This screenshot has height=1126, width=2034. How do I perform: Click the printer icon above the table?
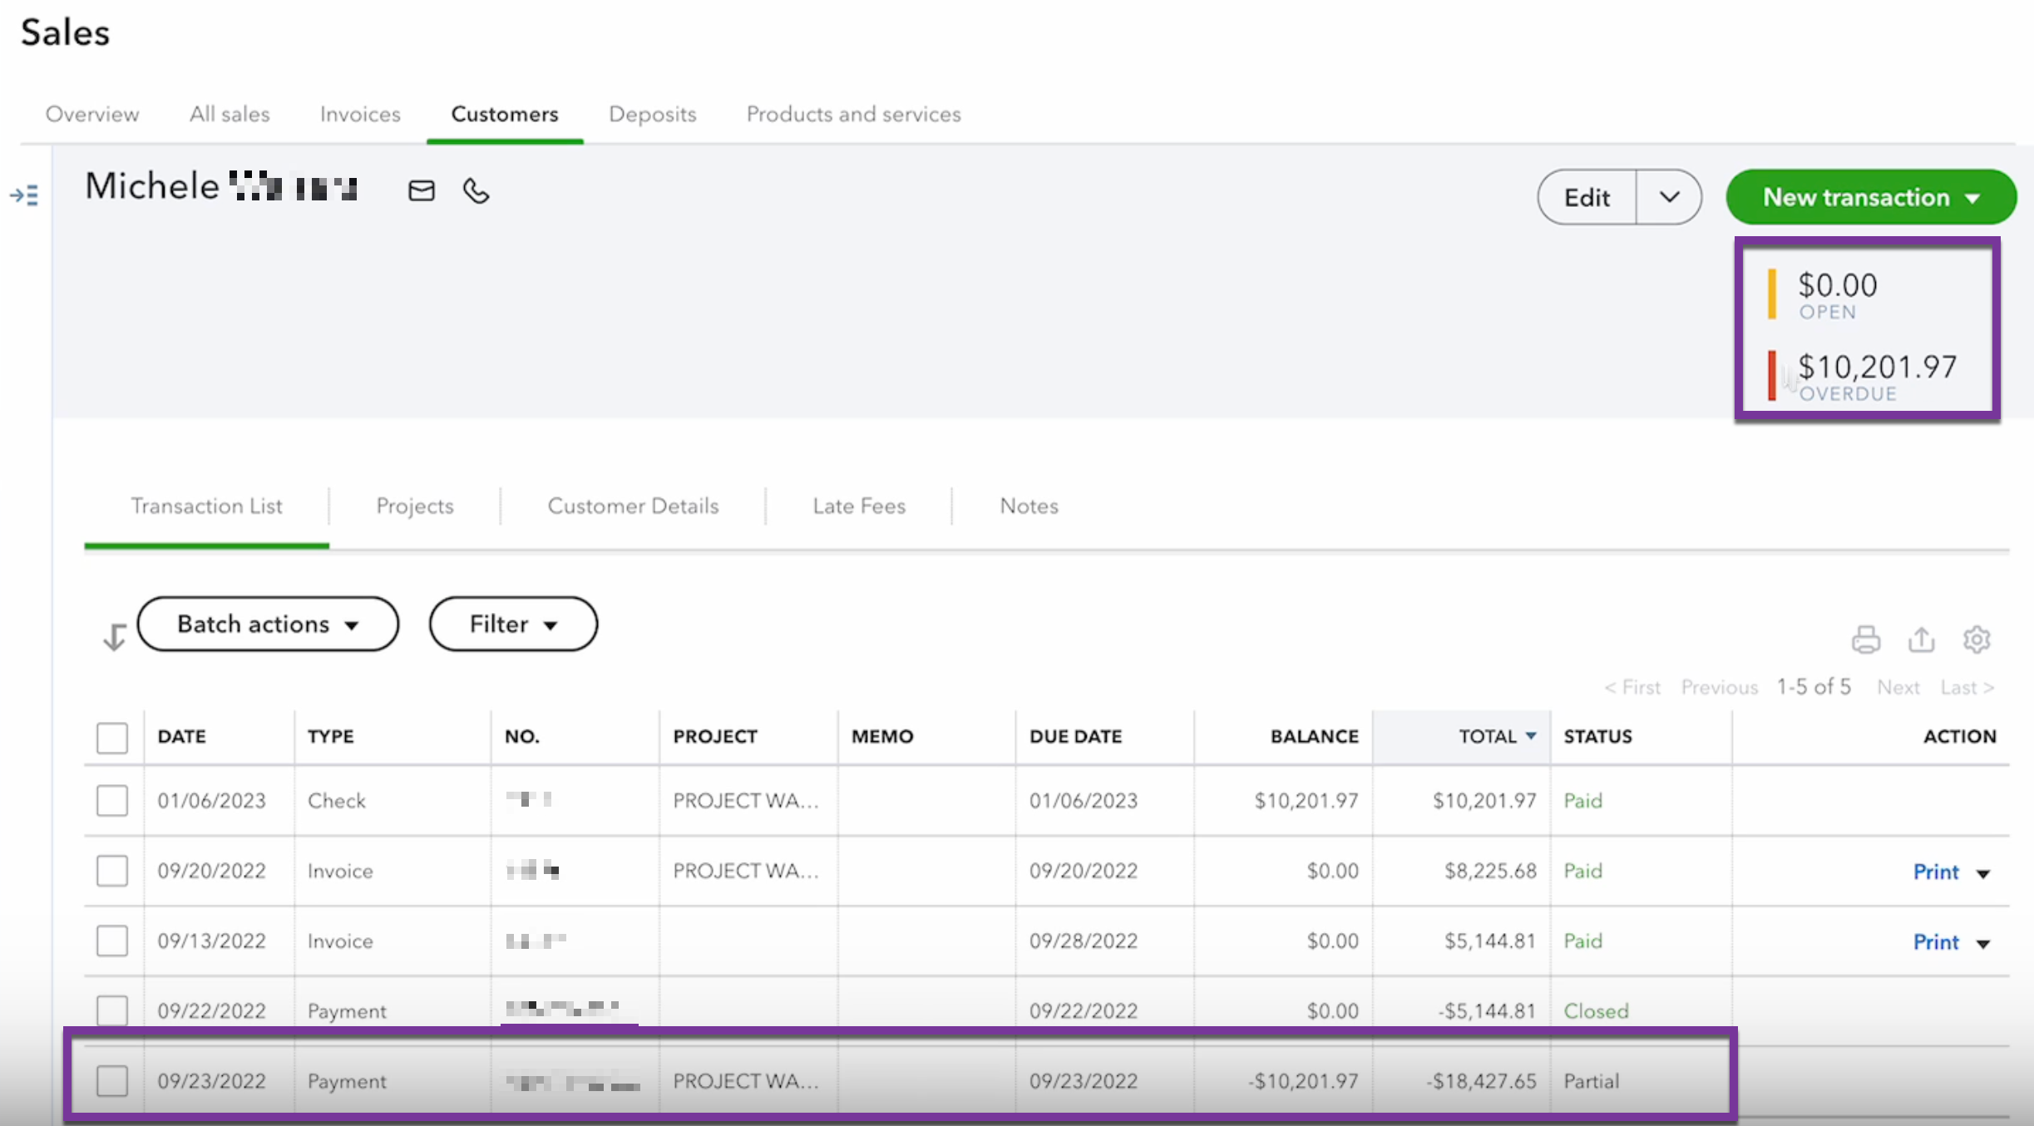(1865, 640)
